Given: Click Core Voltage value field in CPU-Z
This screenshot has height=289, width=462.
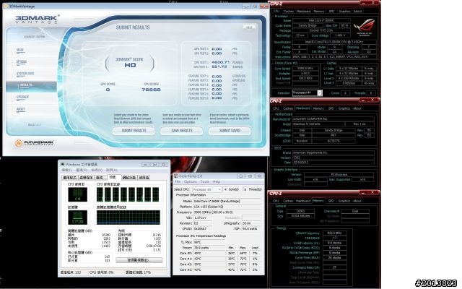Looking at the screenshot, I should pos(341,35).
